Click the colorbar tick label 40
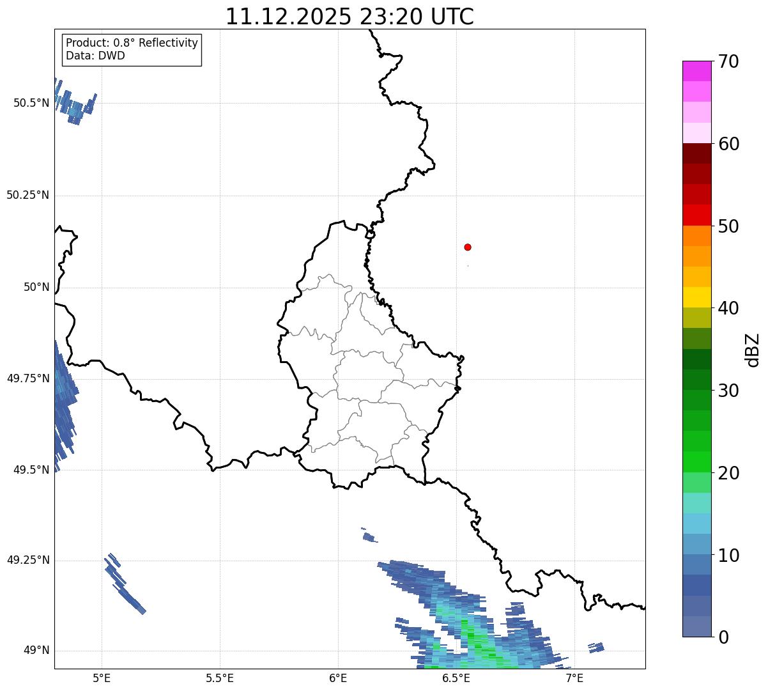768x691 pixels. [728, 308]
